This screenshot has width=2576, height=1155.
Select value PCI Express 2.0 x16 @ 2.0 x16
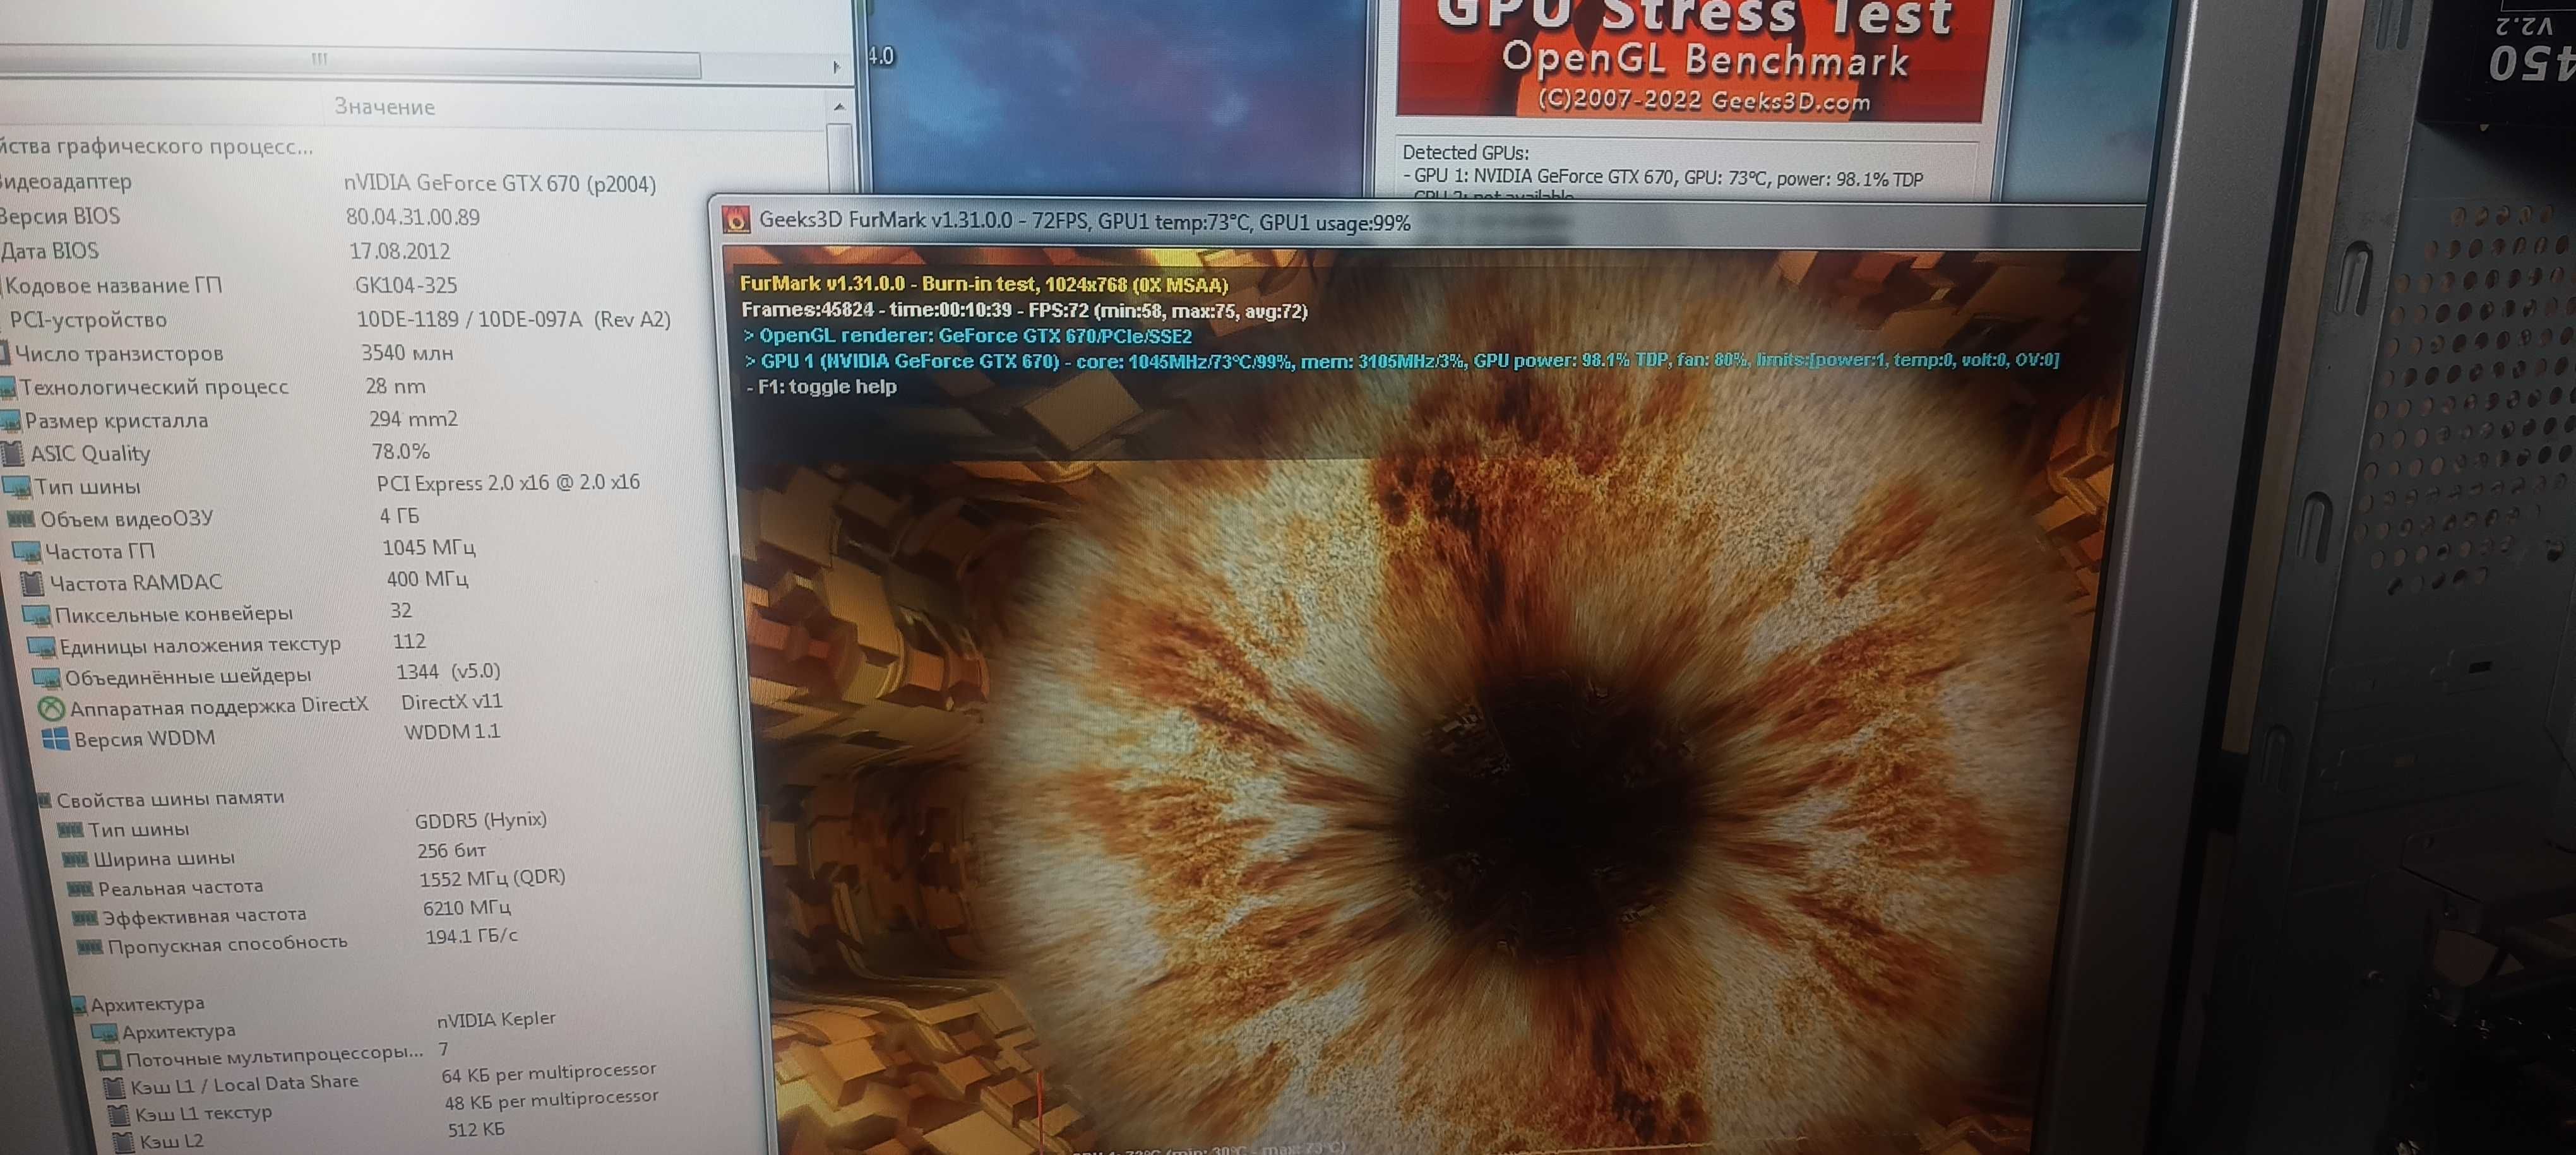coord(508,483)
